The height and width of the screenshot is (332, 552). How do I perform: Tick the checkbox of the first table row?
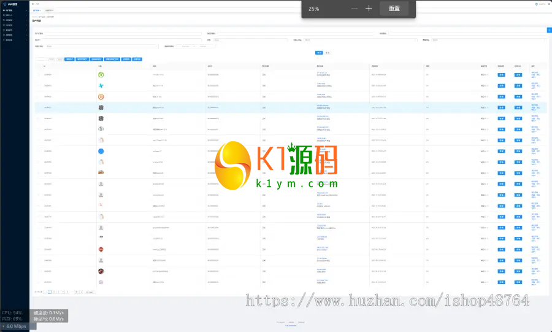point(39,75)
